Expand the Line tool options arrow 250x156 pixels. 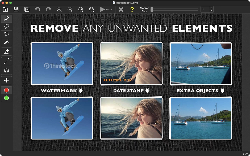pos(11,61)
